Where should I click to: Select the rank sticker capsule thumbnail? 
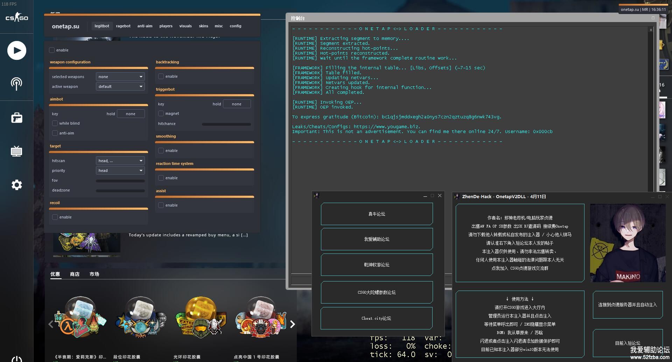pos(140,318)
